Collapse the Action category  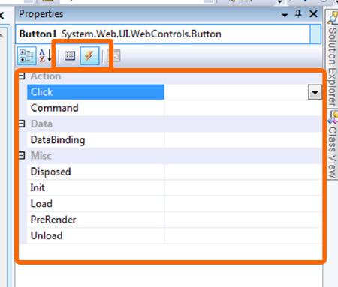tap(22, 76)
